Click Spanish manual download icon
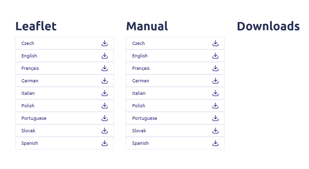This screenshot has width=309, height=169. (x=215, y=143)
